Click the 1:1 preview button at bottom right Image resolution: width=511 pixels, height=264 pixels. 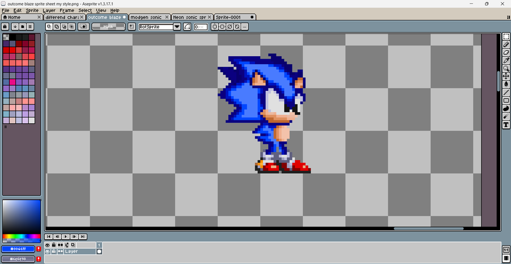506,249
